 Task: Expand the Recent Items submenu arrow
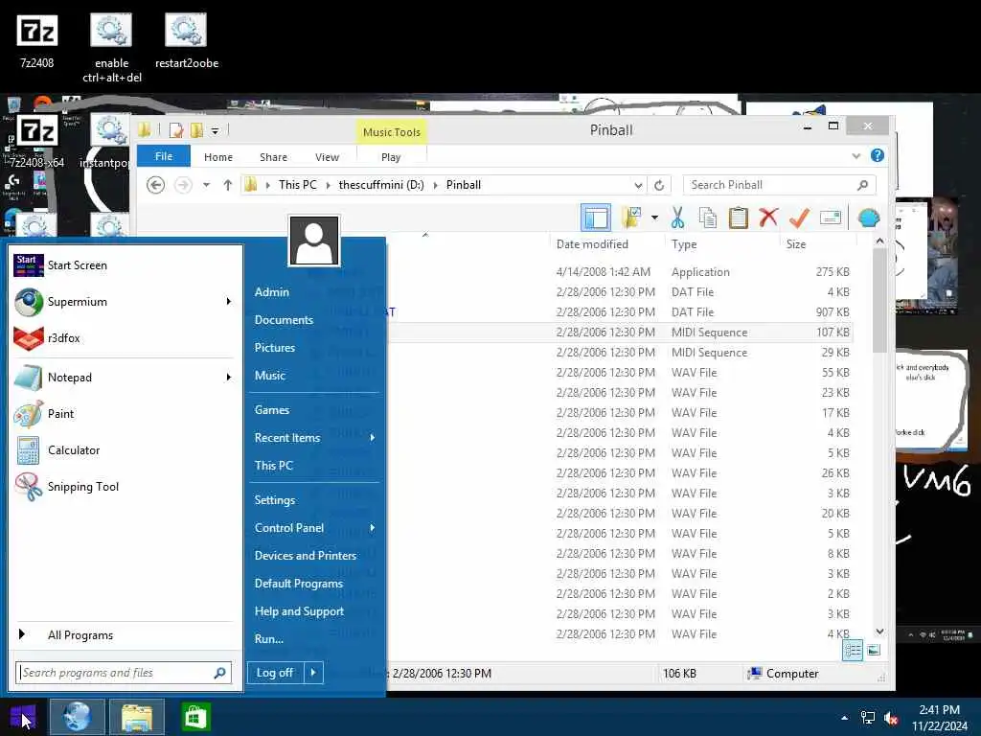(373, 437)
